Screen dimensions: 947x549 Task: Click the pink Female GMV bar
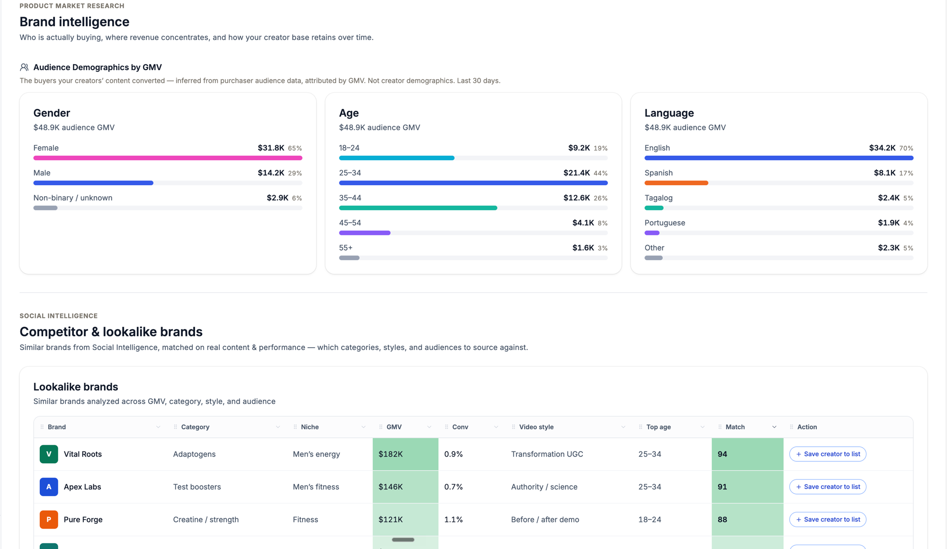168,158
